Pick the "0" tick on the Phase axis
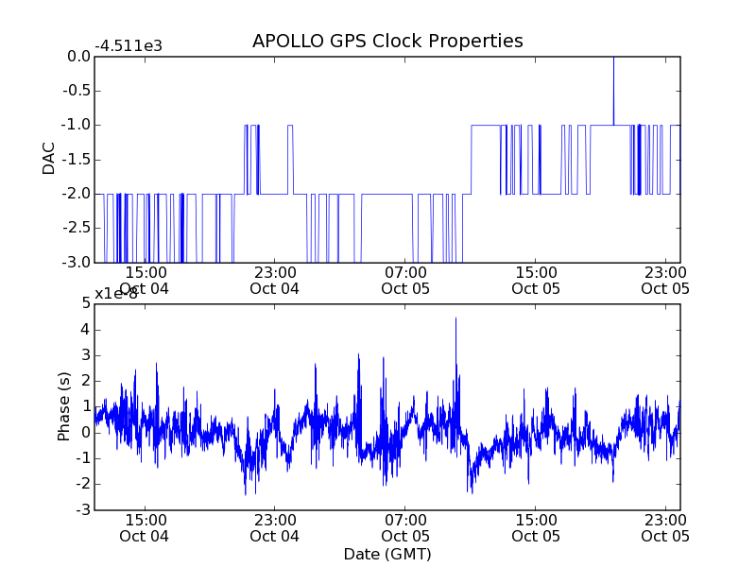756x567 pixels. click(x=86, y=433)
